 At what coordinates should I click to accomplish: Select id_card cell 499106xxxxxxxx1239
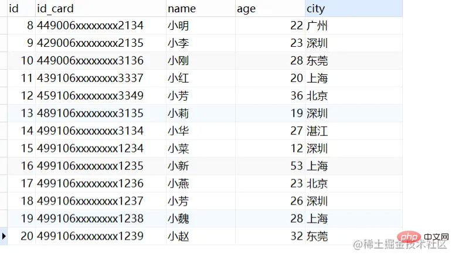tap(101, 236)
